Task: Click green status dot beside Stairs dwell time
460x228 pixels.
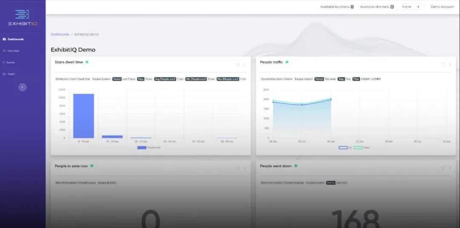Action: [x=87, y=62]
